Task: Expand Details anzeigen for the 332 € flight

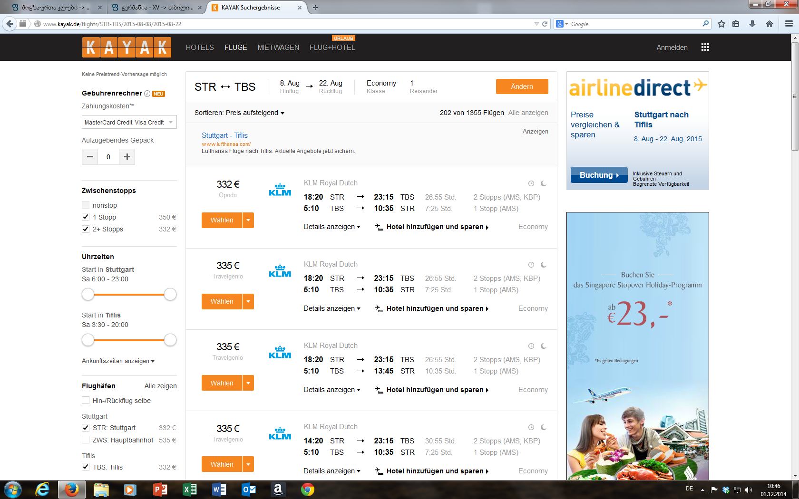Action: [332, 227]
